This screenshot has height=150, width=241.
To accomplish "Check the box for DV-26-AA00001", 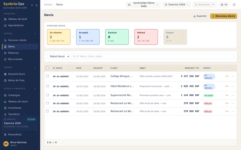I will (48, 86).
